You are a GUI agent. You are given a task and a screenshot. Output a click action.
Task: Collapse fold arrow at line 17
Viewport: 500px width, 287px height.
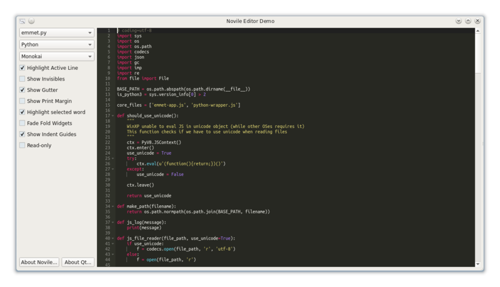pyautogui.click(x=113, y=116)
